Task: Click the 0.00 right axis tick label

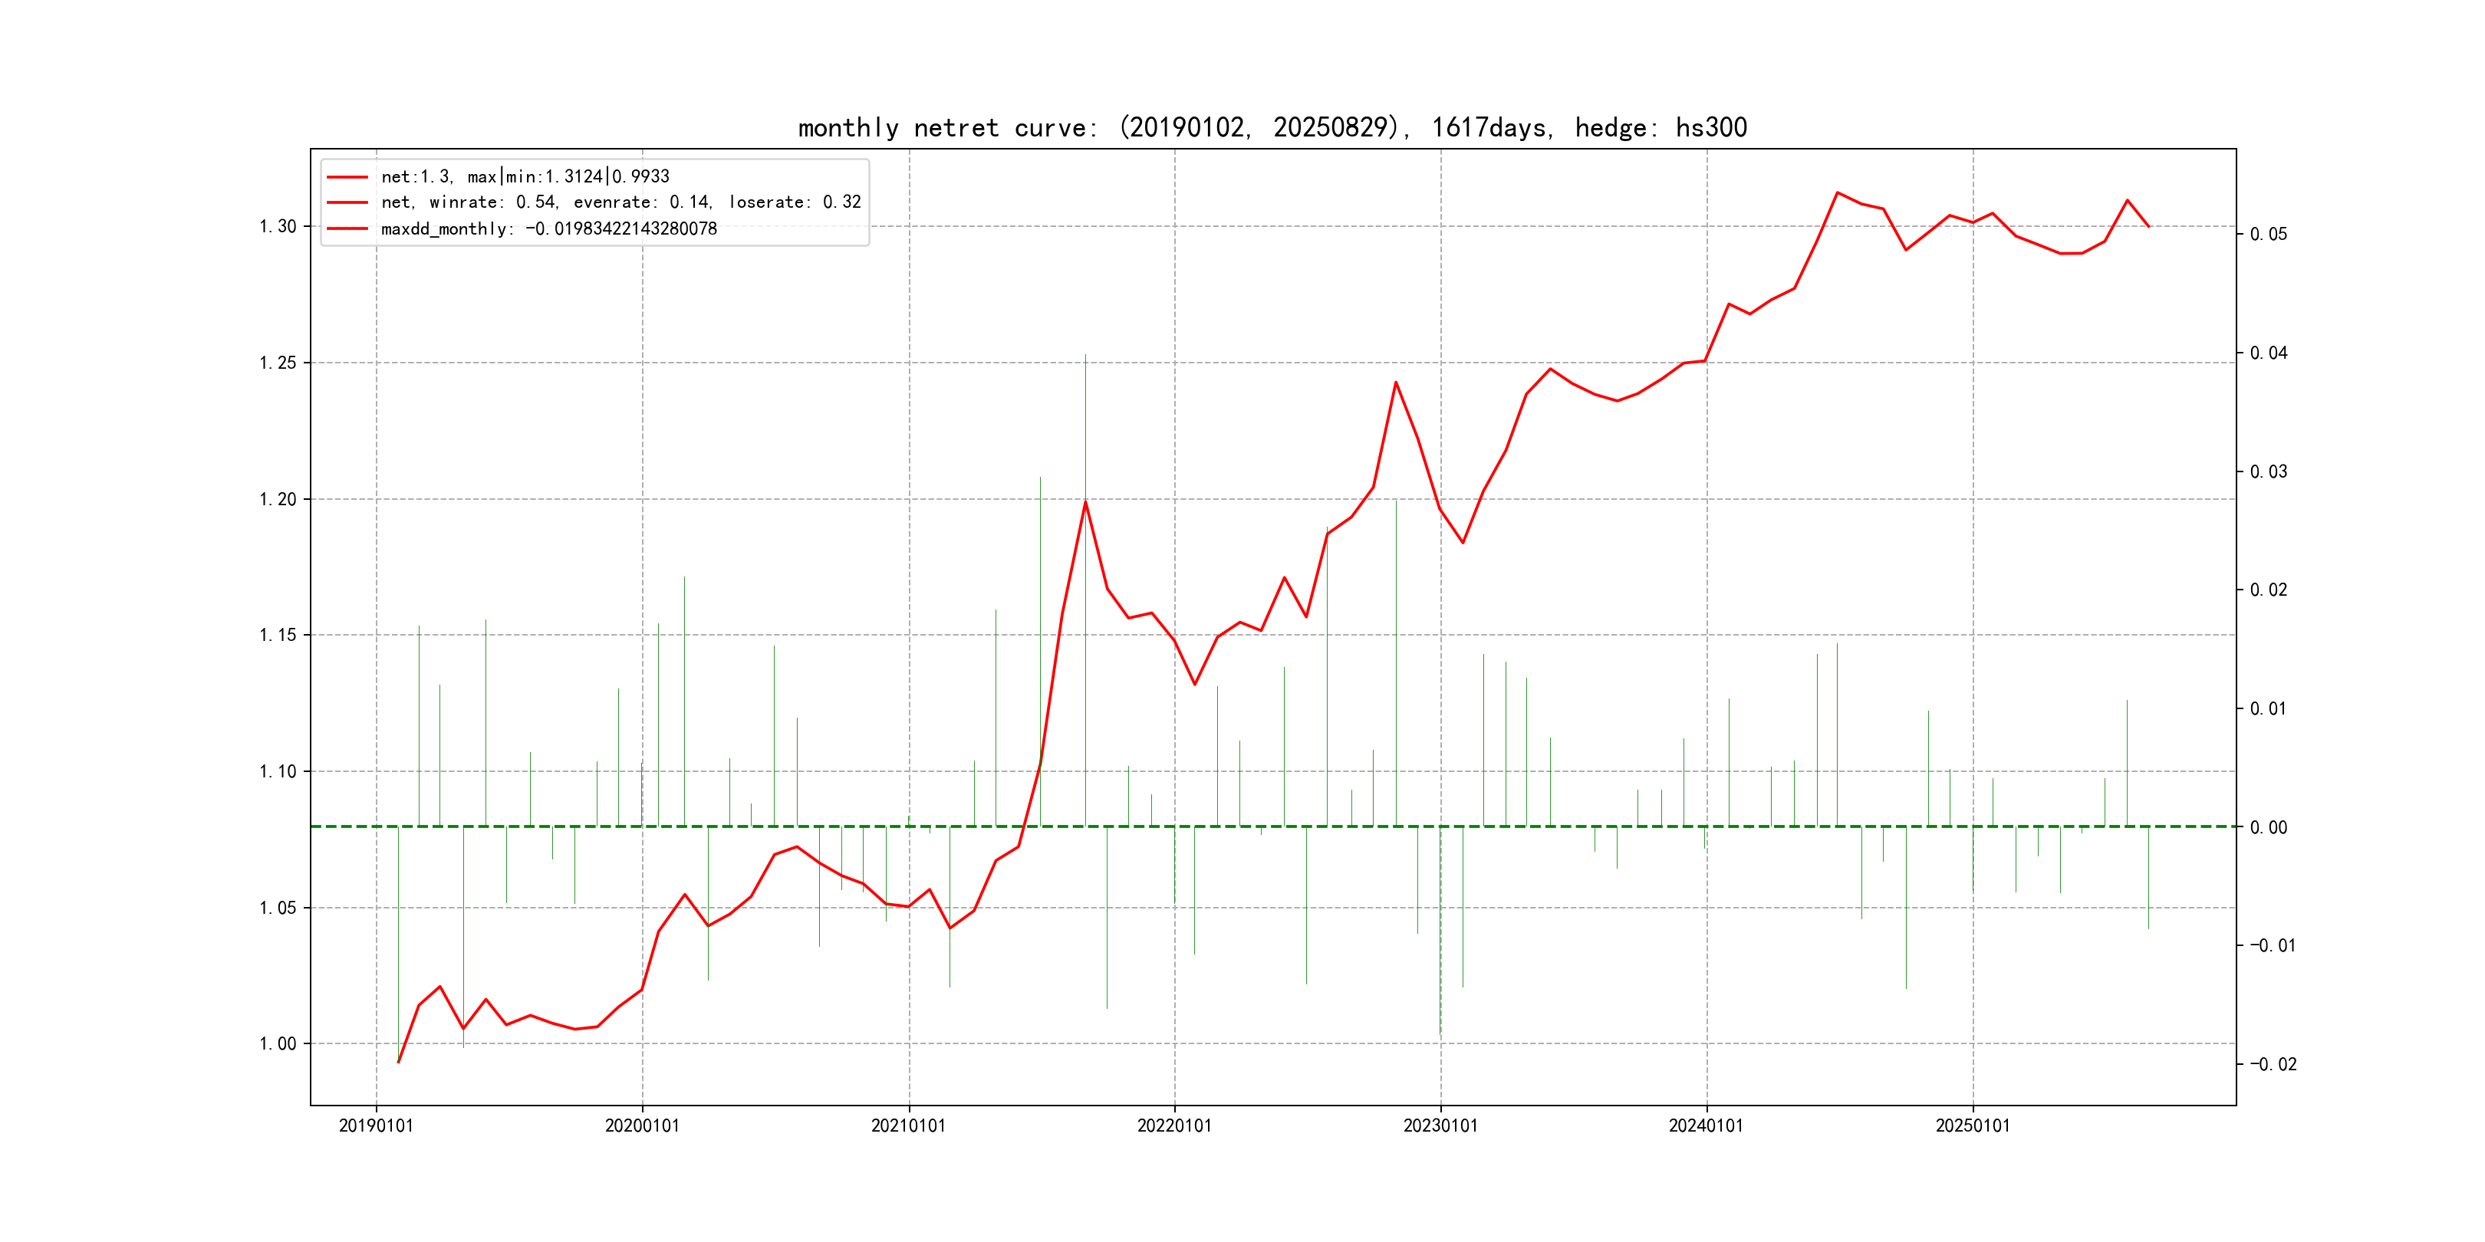Action: click(2268, 827)
